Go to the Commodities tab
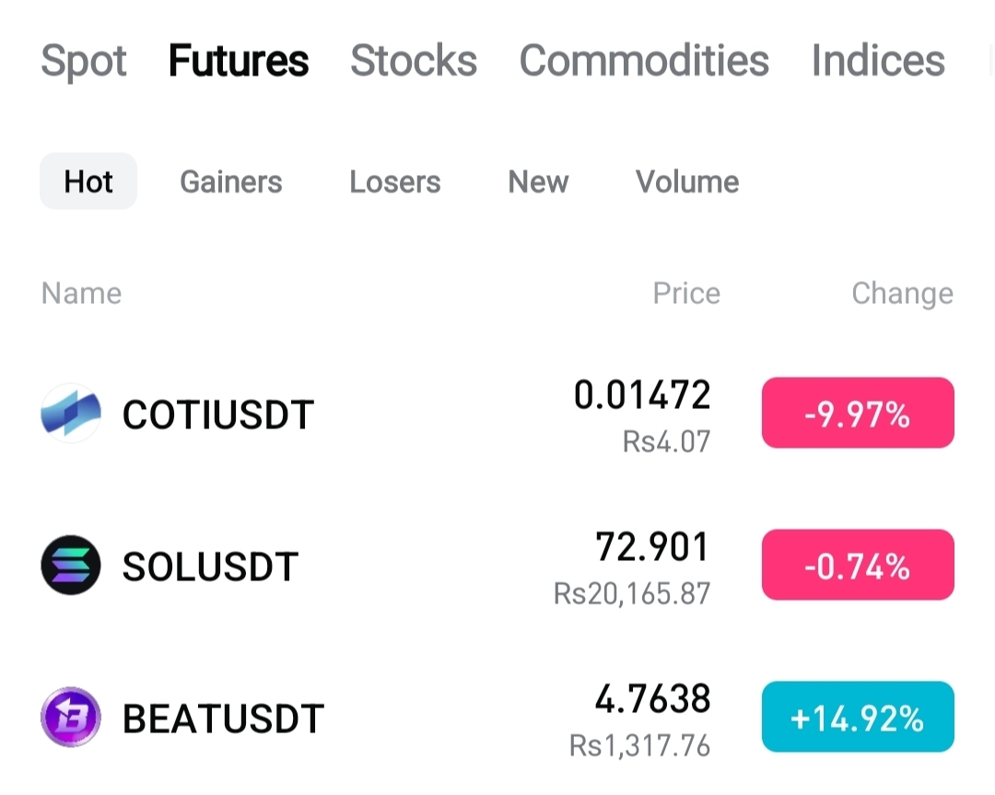This screenshot has height=795, width=995. [x=644, y=61]
